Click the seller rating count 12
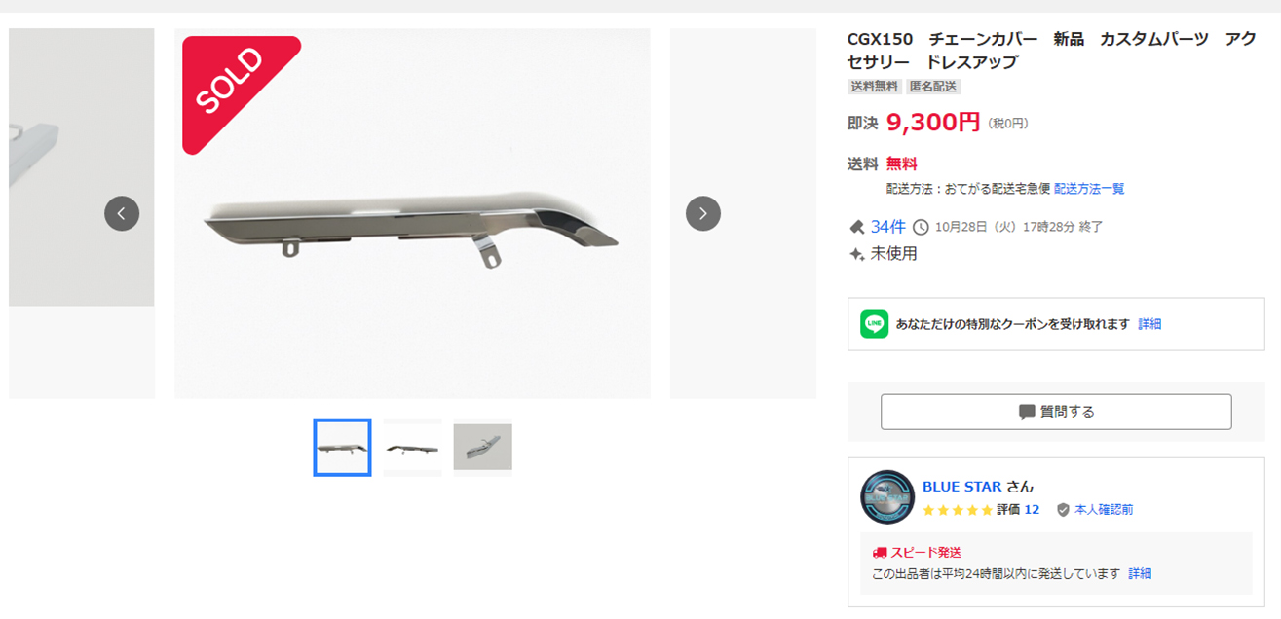Viewport: 1281px width, 619px height. click(x=1032, y=510)
